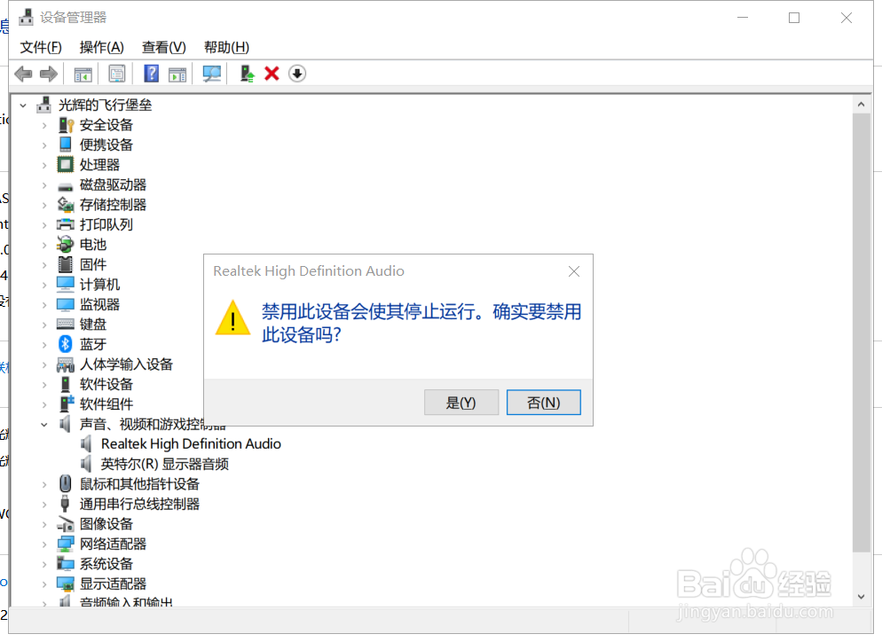
Task: Open the 帮助(H) menu
Action: pyautogui.click(x=226, y=47)
